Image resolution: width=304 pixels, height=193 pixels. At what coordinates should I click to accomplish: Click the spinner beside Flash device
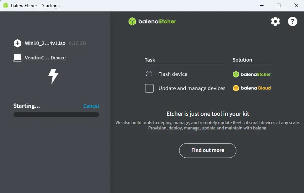click(x=149, y=74)
